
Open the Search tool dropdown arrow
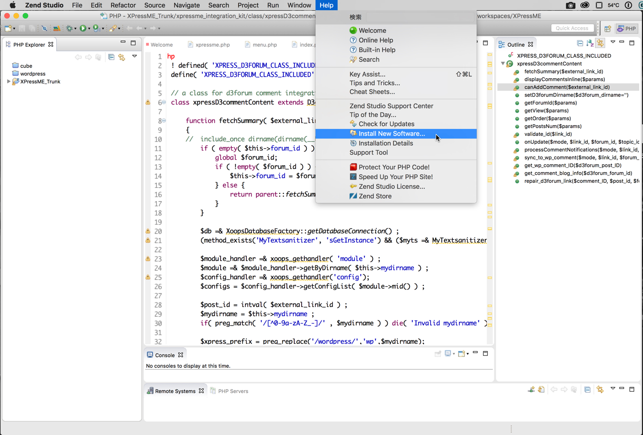coord(119,29)
